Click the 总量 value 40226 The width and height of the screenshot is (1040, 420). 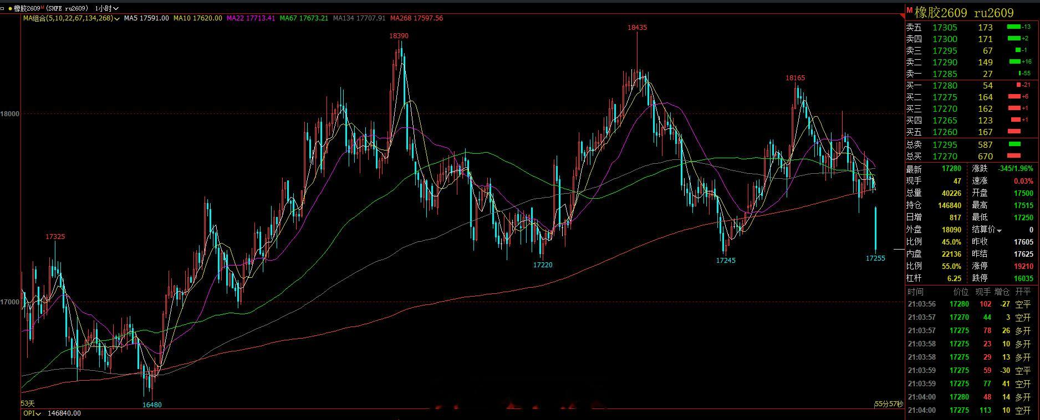(x=951, y=193)
